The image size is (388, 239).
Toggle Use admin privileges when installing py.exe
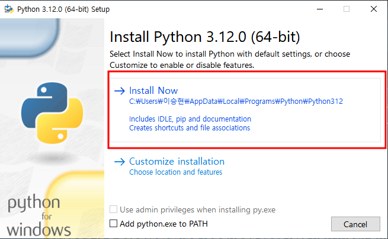pos(113,209)
